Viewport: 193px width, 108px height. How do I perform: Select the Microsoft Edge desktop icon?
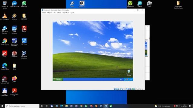click(5, 67)
